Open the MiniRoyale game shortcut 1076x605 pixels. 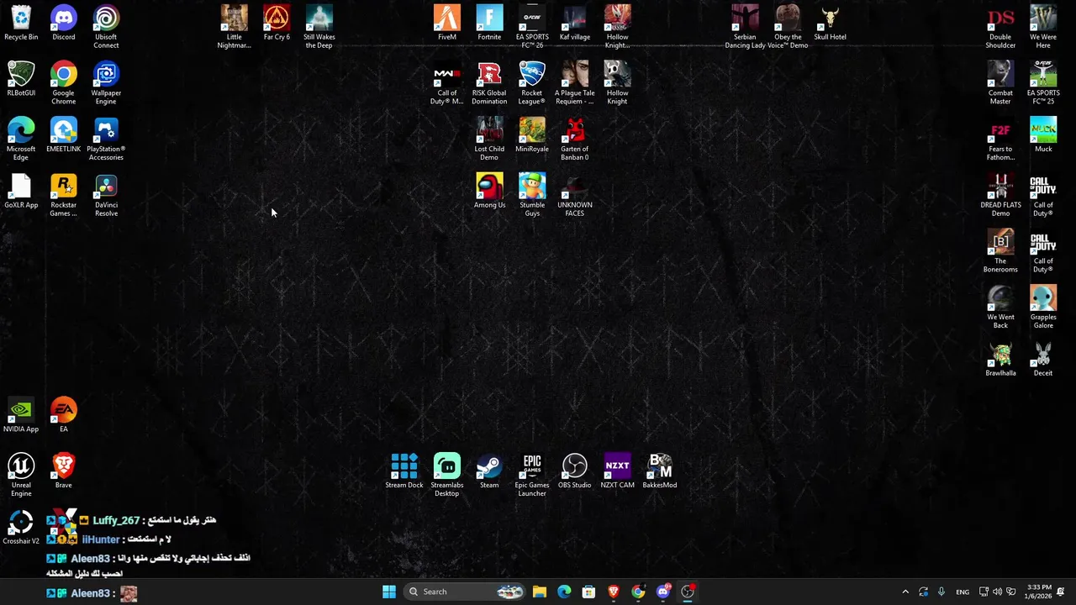click(x=532, y=135)
